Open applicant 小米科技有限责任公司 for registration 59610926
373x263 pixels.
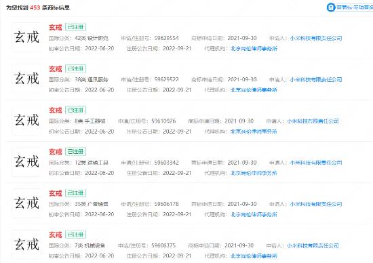pyautogui.click(x=313, y=121)
